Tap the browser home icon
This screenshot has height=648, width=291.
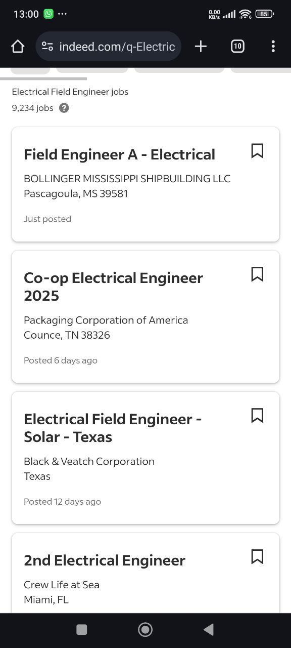(18, 47)
